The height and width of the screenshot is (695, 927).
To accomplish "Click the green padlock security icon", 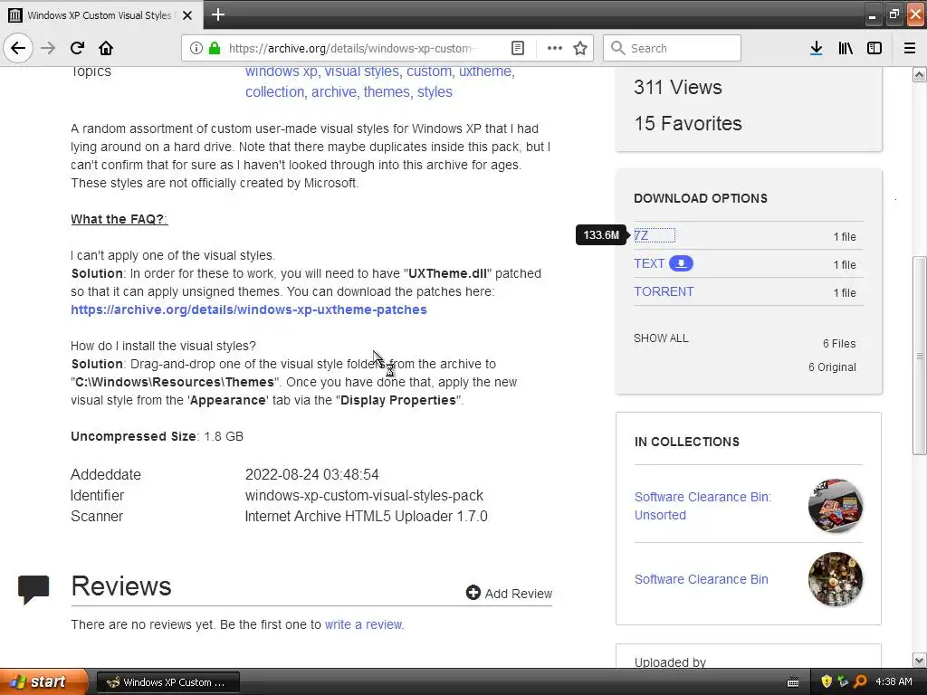I will click(x=214, y=48).
